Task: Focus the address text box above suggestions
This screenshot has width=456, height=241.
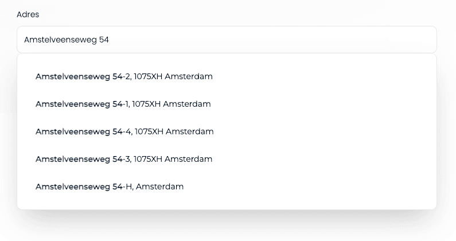Action: 227,40
